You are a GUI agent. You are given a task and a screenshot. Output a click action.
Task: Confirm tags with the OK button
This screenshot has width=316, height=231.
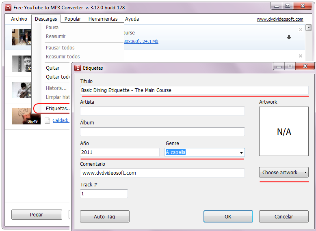[x=228, y=217]
